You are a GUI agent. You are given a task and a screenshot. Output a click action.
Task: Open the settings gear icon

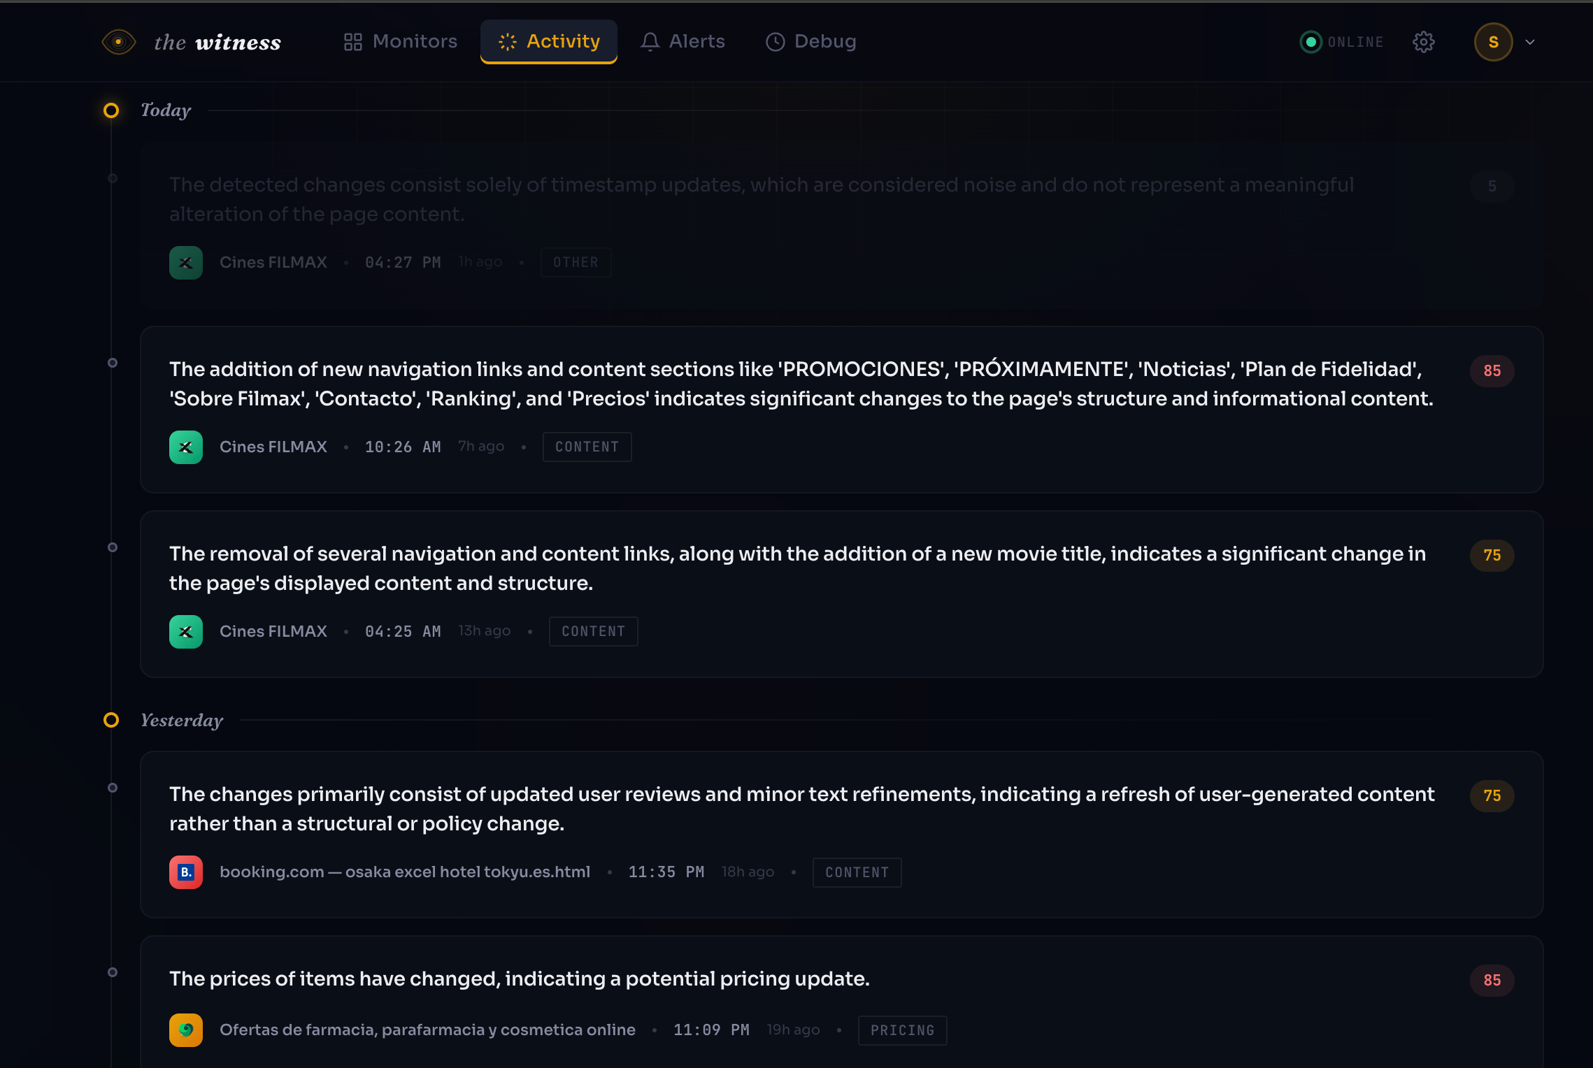point(1423,42)
